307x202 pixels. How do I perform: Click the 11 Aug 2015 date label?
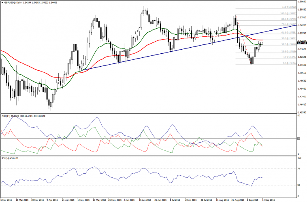coord(222,200)
